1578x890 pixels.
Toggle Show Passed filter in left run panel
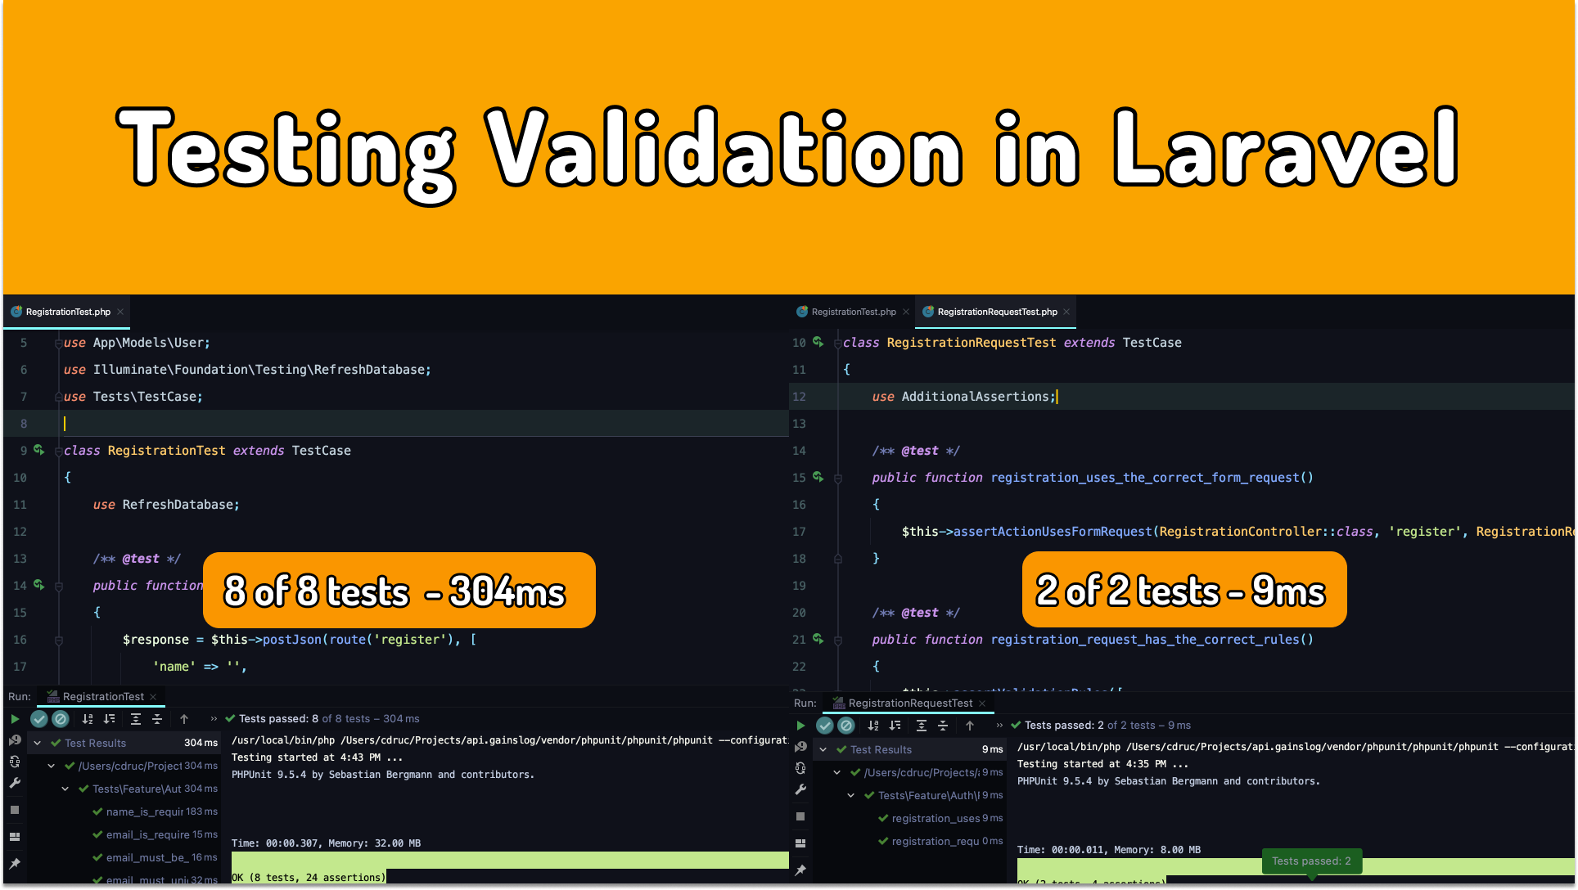pos(38,719)
